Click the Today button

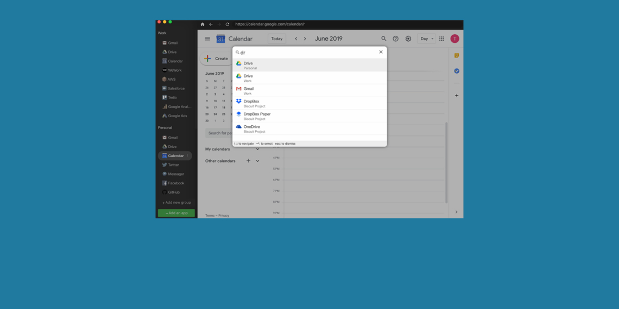[277, 39]
